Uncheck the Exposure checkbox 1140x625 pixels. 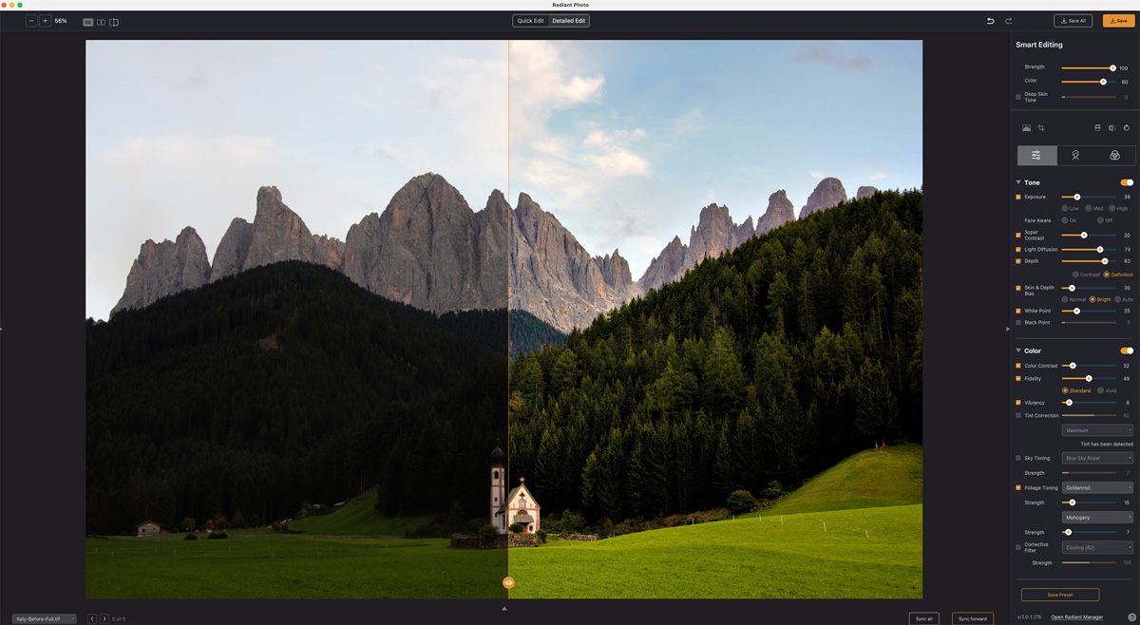coord(1018,197)
